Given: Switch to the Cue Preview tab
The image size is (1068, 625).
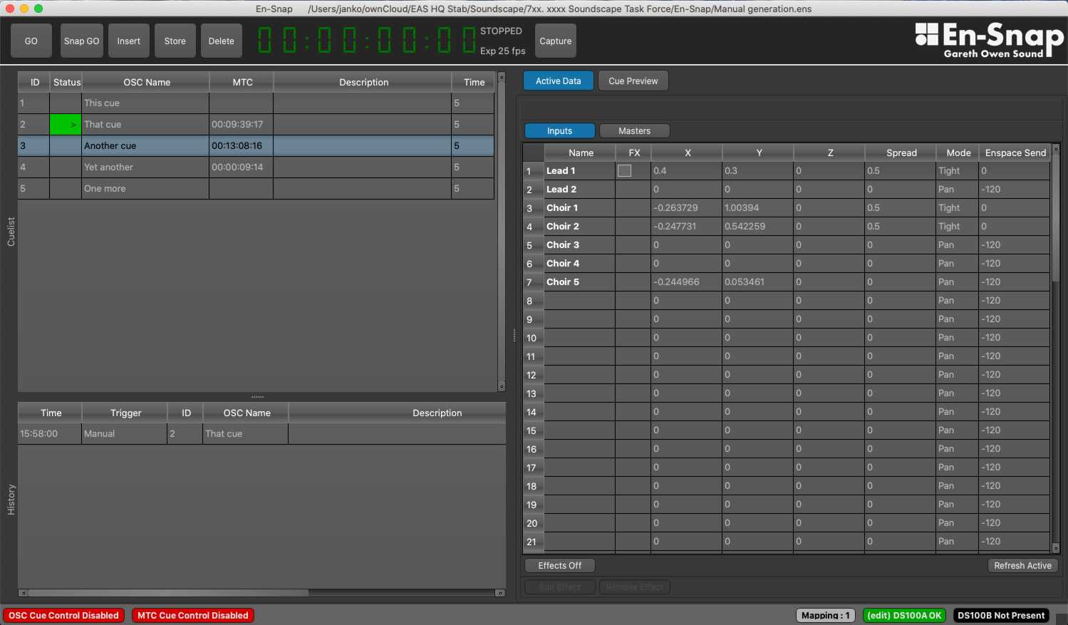Looking at the screenshot, I should click(x=633, y=81).
